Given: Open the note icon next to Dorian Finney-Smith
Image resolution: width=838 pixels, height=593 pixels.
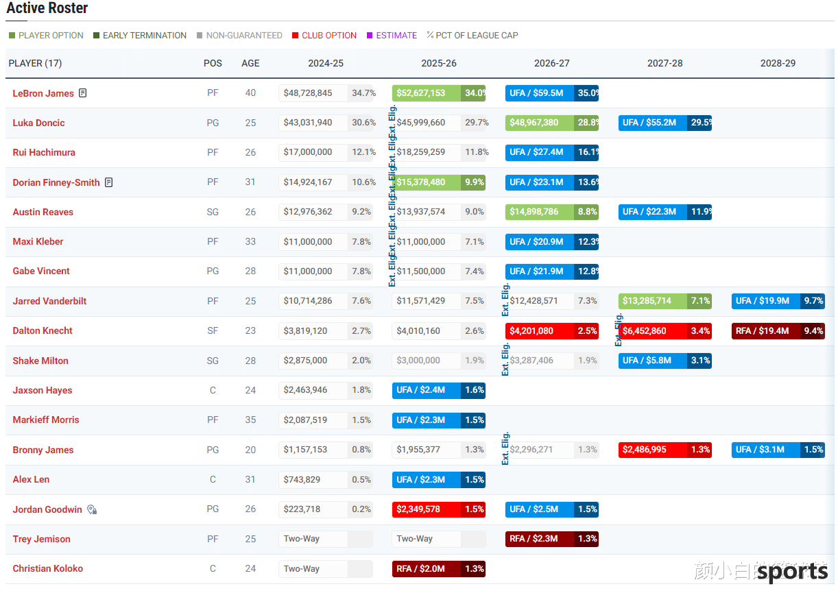Looking at the screenshot, I should [x=109, y=182].
